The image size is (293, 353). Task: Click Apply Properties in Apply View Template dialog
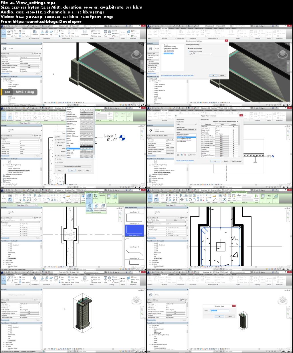[236, 161]
